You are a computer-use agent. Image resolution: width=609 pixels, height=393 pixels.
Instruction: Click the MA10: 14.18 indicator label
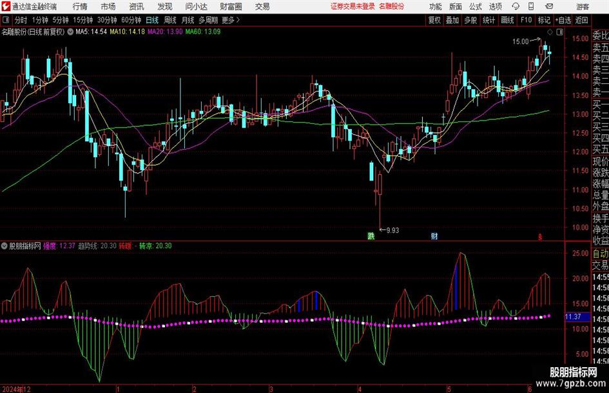[x=127, y=32]
